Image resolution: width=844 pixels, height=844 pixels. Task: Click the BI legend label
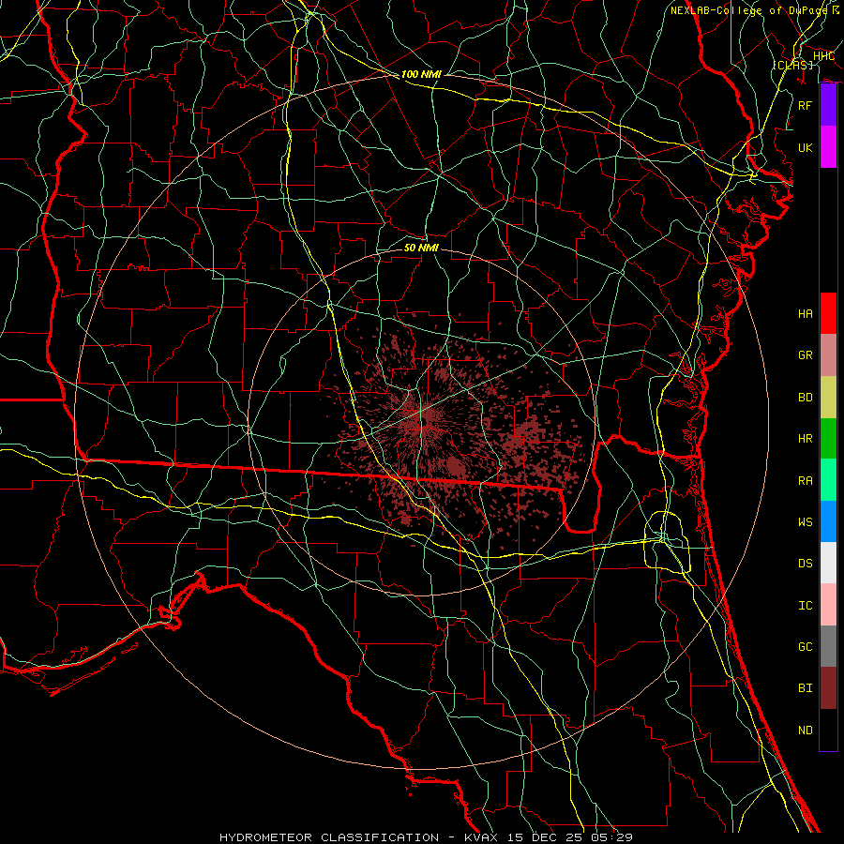(806, 688)
